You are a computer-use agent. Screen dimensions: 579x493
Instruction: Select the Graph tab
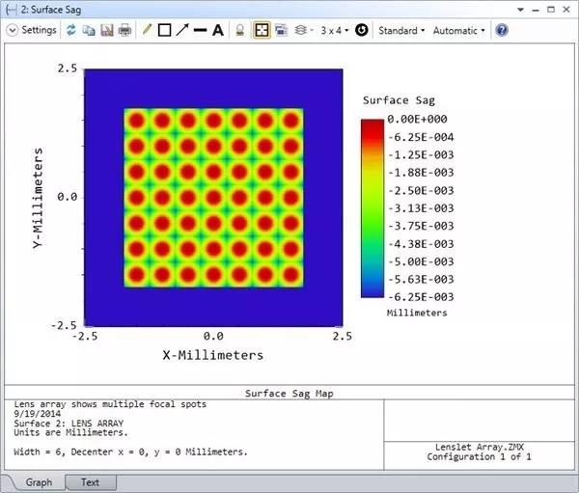tap(39, 481)
